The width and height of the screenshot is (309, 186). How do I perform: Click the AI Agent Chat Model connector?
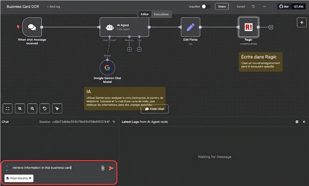(x=110, y=37)
